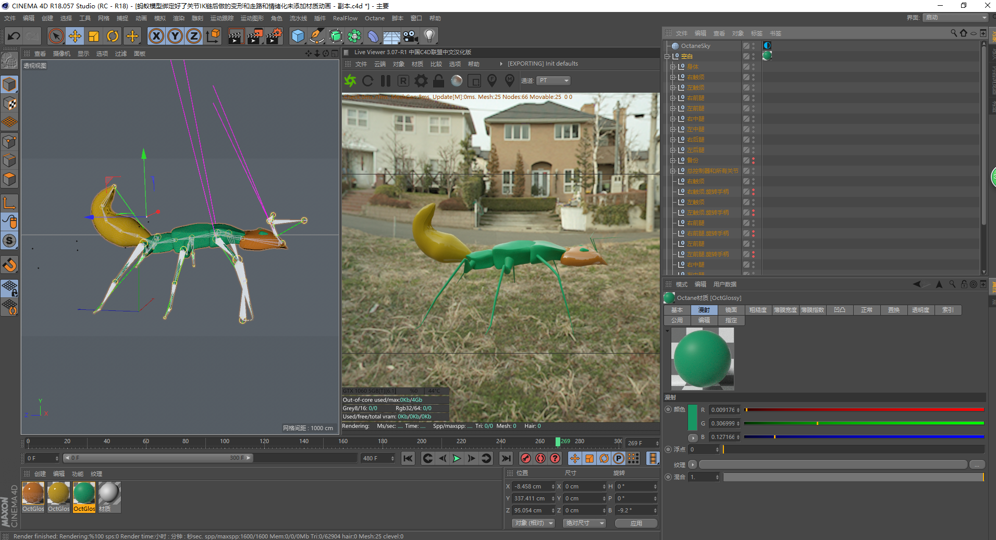Add a Cube primitive object
996x540 pixels.
tap(298, 36)
